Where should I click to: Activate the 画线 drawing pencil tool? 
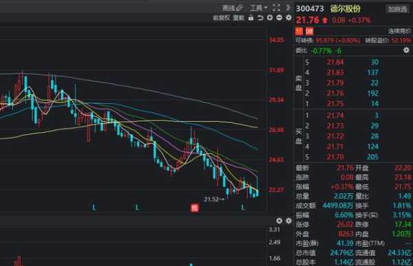tap(233, 8)
